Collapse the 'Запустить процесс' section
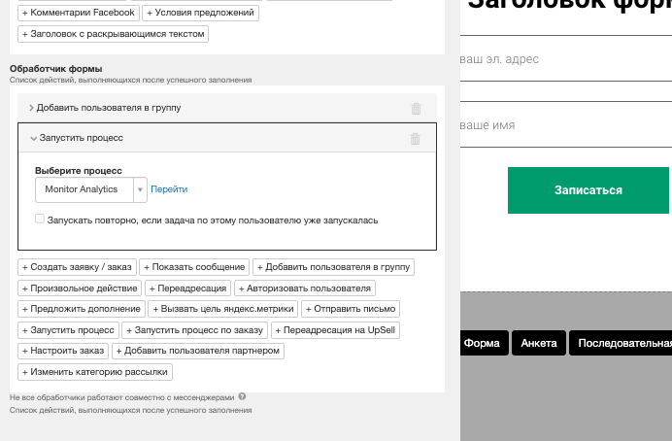Screen dimensions: 672x441 click(x=33, y=139)
